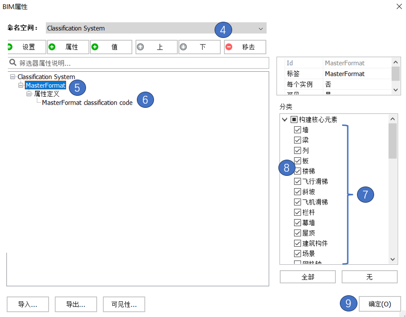The image size is (406, 317).
Task: Deselect all categories with 无
Action: click(369, 277)
